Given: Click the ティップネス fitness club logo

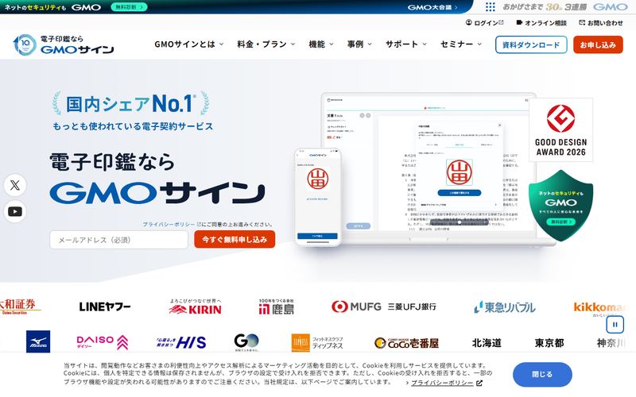Looking at the screenshot, I should 317,343.
